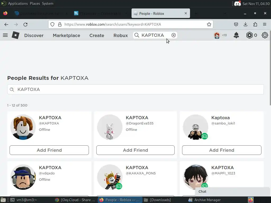Open the Create page
271x203 pixels.
click(97, 35)
